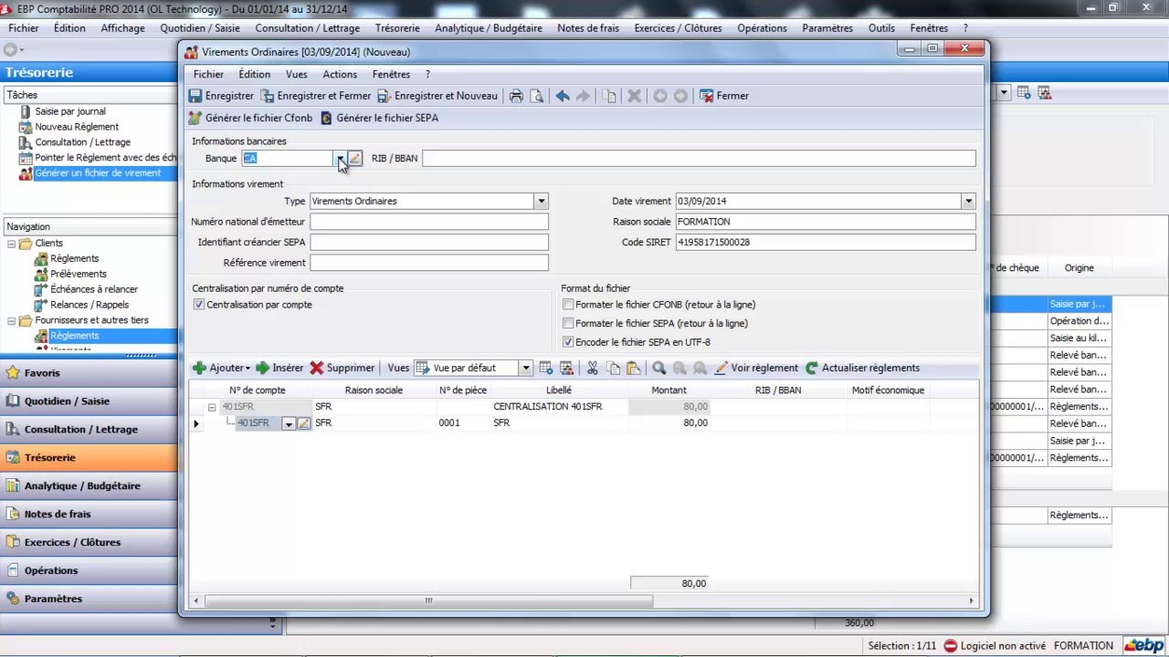
Task: Click Référence virement input field
Action: (x=429, y=263)
